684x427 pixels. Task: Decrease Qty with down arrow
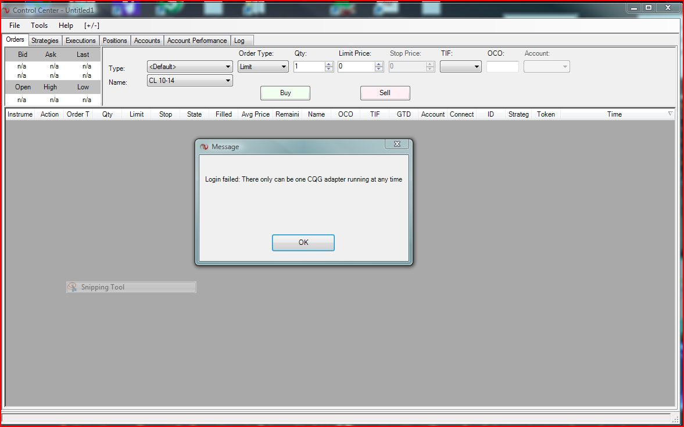329,69
